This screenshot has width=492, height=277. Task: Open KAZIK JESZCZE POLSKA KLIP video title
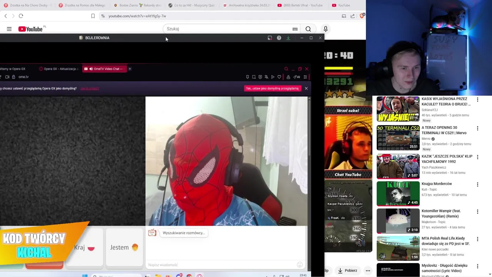click(x=447, y=159)
